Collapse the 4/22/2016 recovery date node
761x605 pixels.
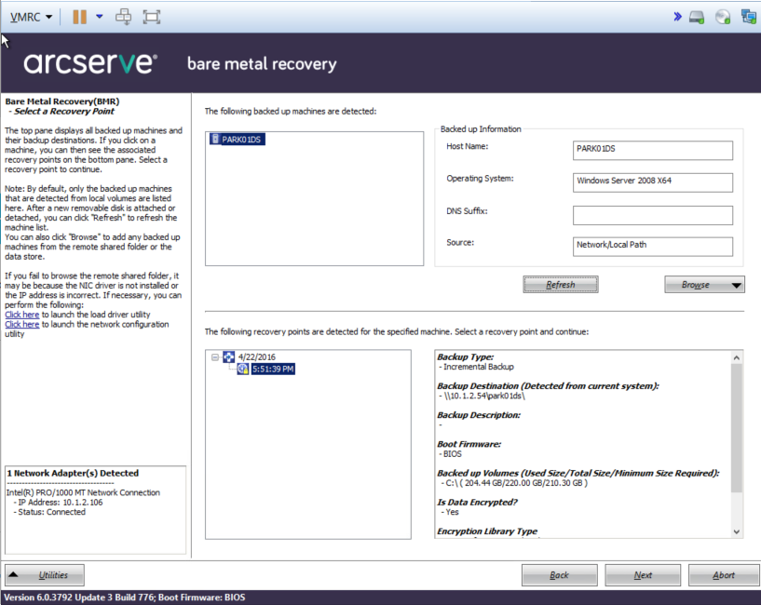pyautogui.click(x=215, y=357)
